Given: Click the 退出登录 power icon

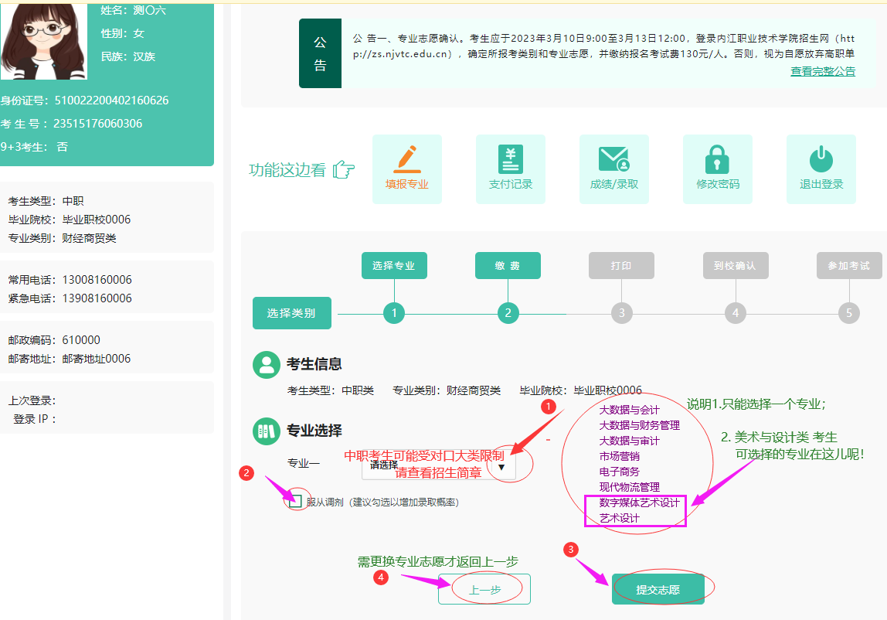Looking at the screenshot, I should point(821,159).
